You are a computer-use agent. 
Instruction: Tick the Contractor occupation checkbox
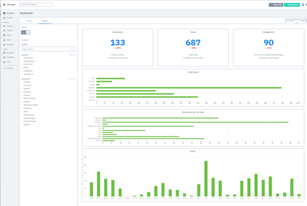(22, 85)
